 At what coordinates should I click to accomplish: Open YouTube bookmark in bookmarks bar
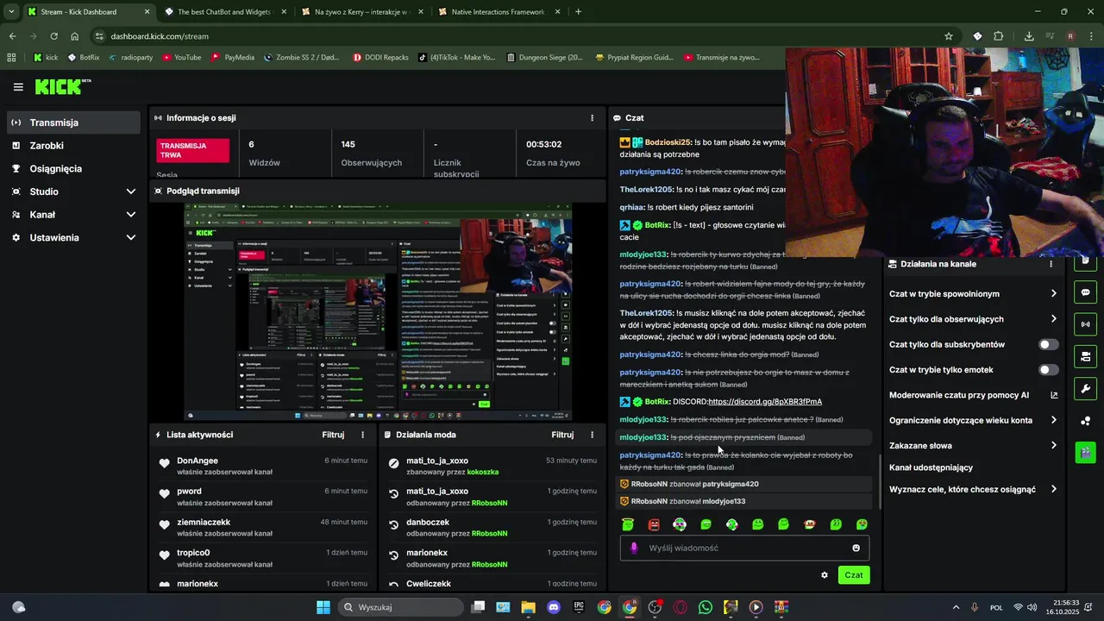click(x=181, y=58)
